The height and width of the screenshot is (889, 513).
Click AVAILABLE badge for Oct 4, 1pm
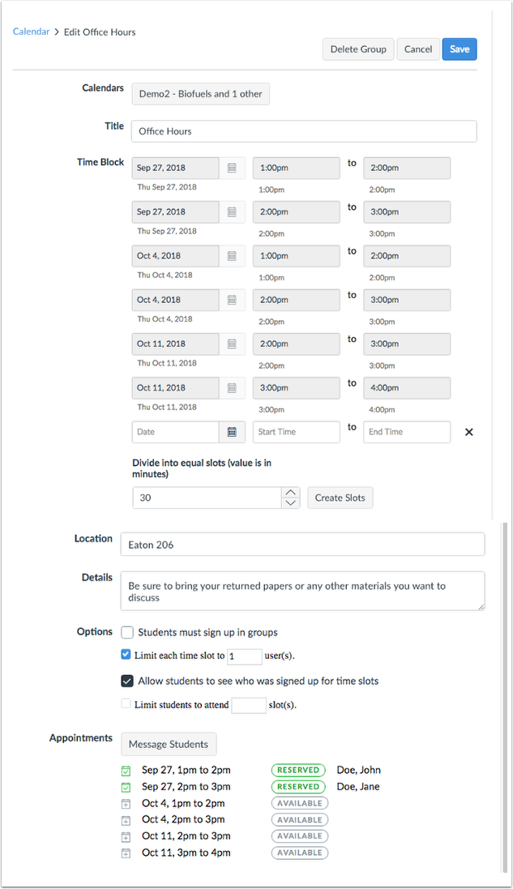300,803
